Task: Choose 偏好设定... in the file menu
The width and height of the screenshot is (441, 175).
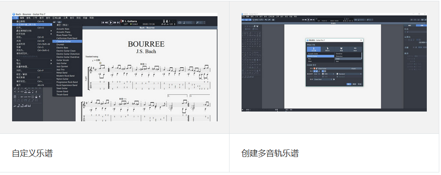Action: [32, 81]
